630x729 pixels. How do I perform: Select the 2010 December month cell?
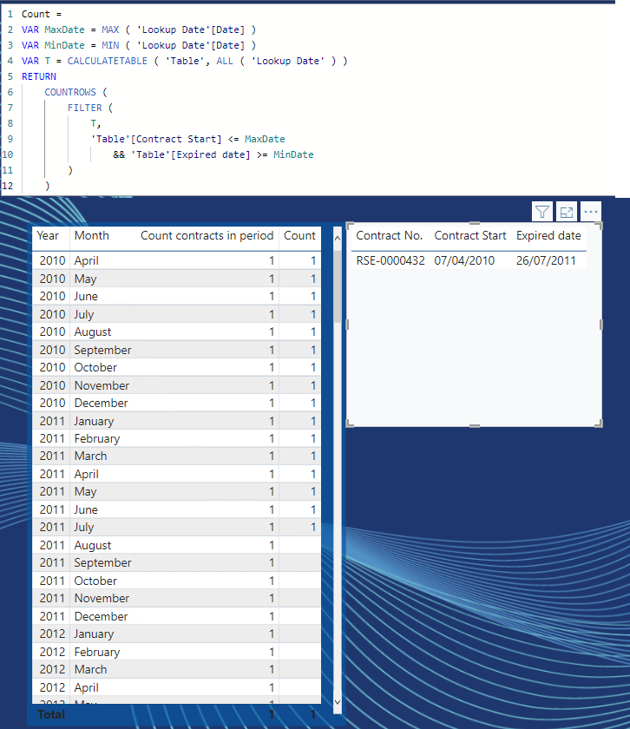click(x=101, y=403)
